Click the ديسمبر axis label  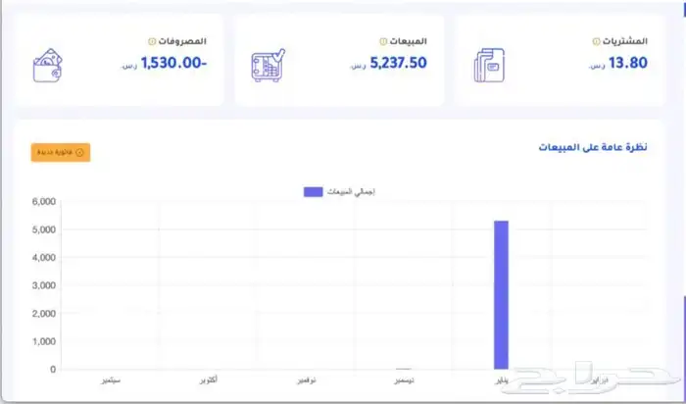(x=404, y=380)
